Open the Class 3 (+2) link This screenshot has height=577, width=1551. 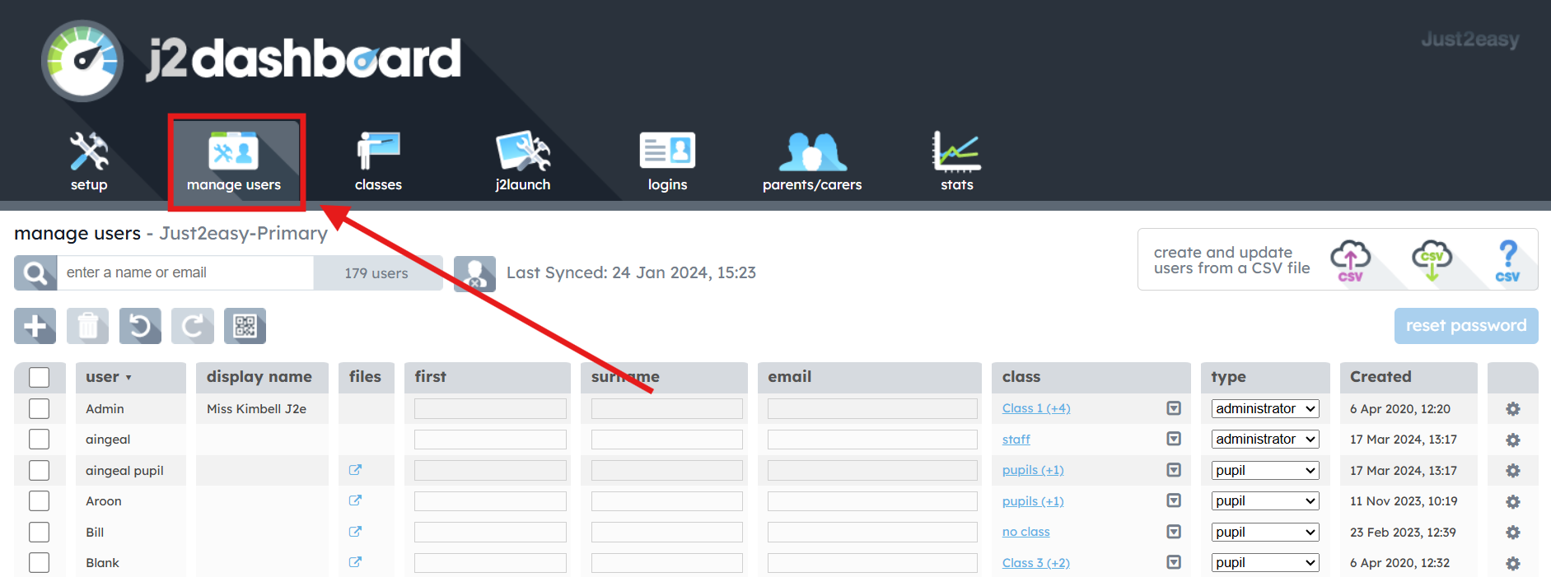click(1036, 563)
